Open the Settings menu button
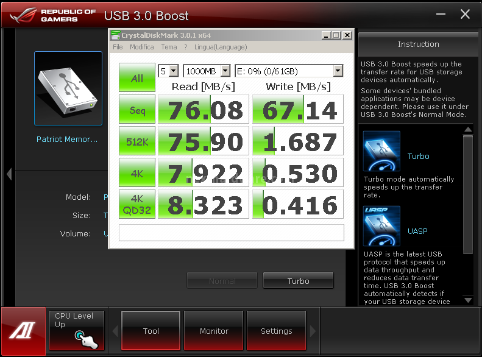This screenshot has height=357, width=482. click(277, 331)
